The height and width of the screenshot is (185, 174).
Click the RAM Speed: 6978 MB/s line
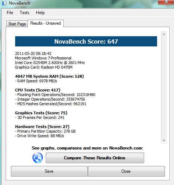click(36, 81)
